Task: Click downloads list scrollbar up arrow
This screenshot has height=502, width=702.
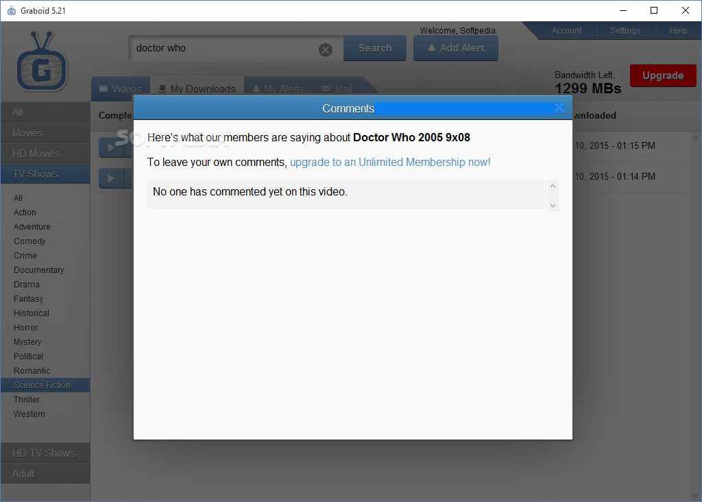Action: (695, 138)
